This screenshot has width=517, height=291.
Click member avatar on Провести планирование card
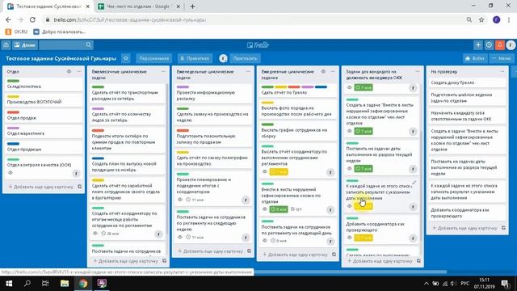coord(246,200)
